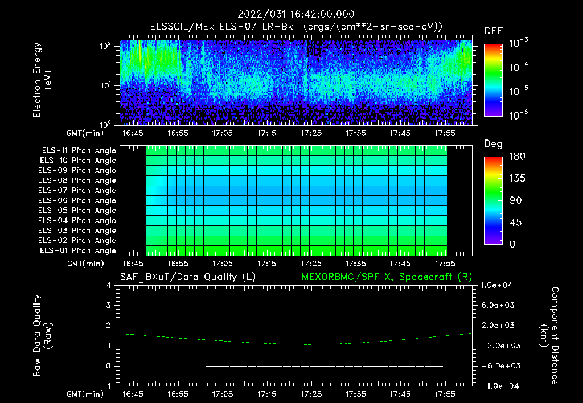Image resolution: width=583 pixels, height=403 pixels.
Task: Click the 1.0e+04 right axis value
Action: (496, 285)
